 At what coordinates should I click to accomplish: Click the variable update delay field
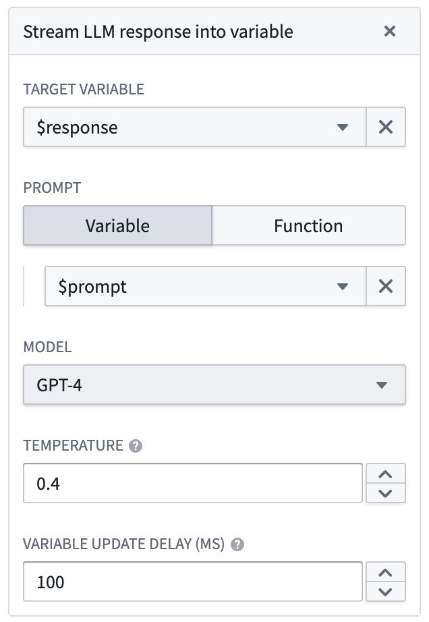(x=192, y=582)
